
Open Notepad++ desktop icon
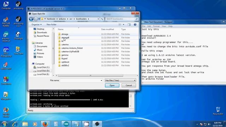click(6, 96)
